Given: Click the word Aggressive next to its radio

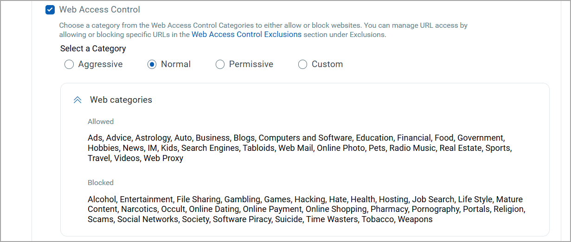Looking at the screenshot, I should pos(100,64).
